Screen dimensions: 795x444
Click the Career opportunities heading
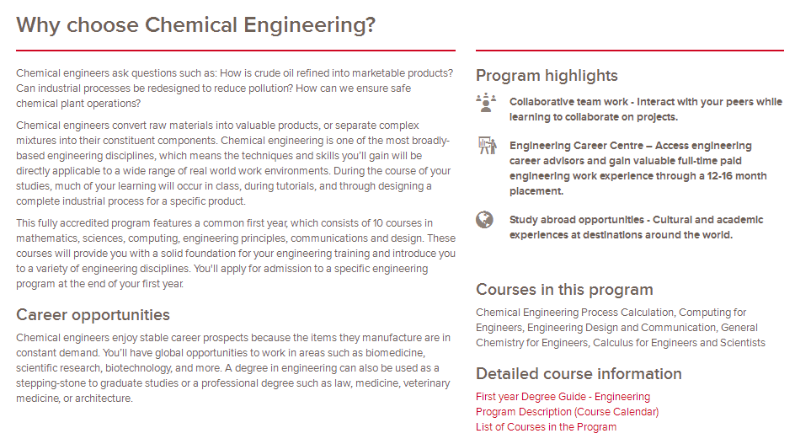[93, 315]
